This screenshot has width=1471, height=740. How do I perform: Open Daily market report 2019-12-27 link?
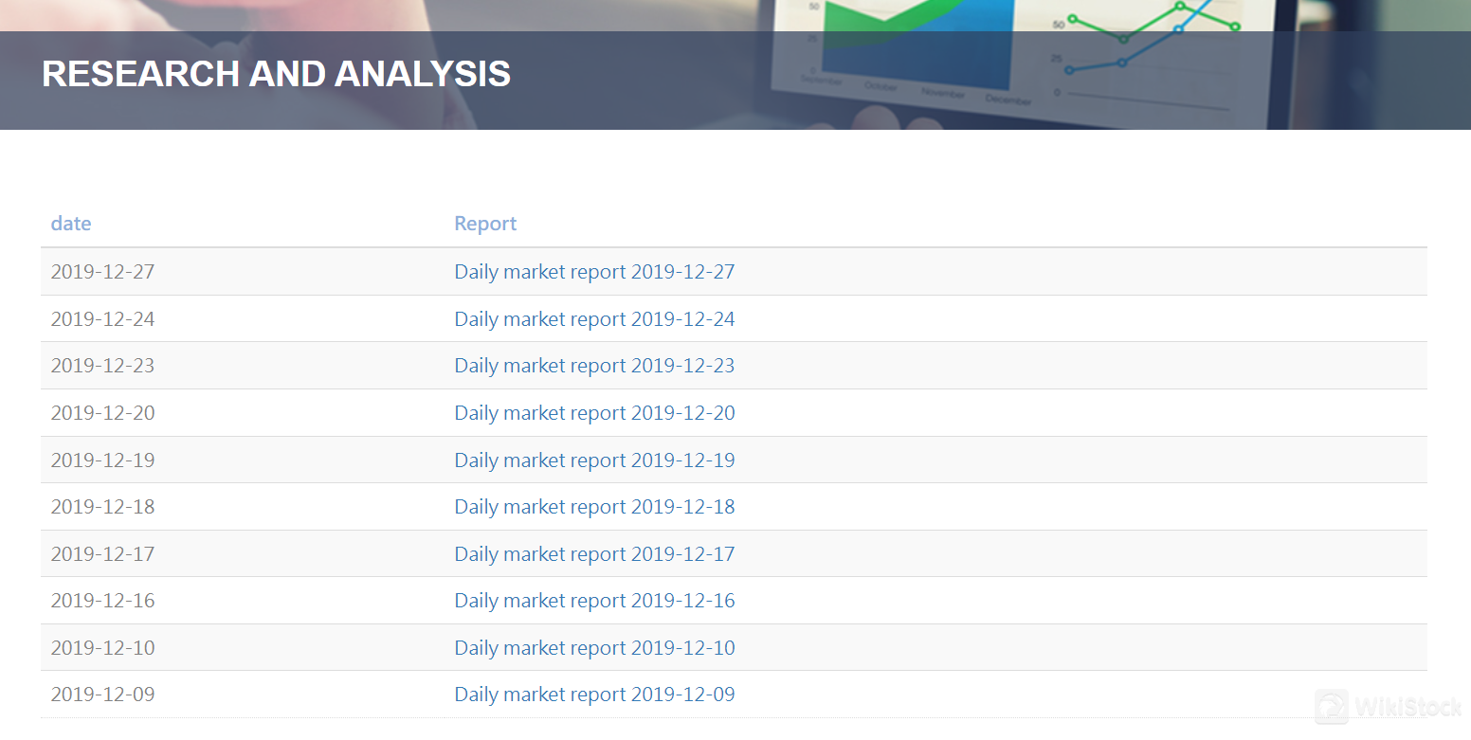point(594,272)
